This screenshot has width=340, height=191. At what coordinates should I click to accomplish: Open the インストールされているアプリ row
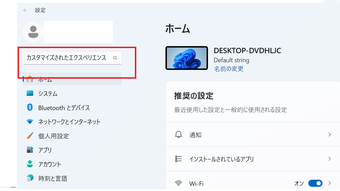pos(253,159)
